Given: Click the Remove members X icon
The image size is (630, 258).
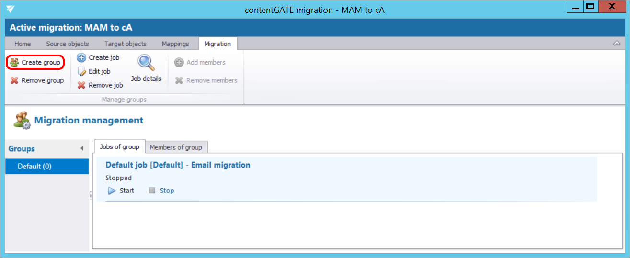Looking at the screenshot, I should [179, 80].
